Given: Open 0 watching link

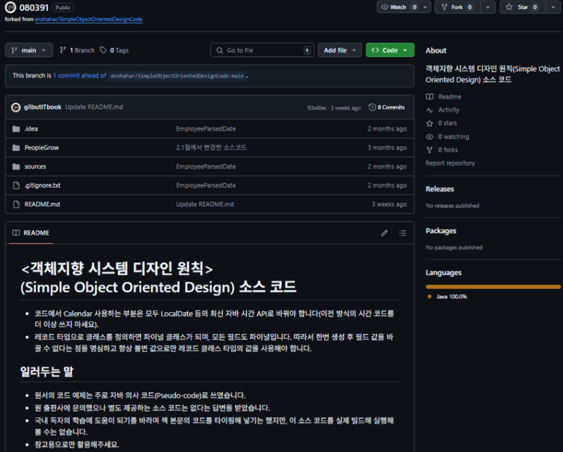Looking at the screenshot, I should [x=447, y=137].
